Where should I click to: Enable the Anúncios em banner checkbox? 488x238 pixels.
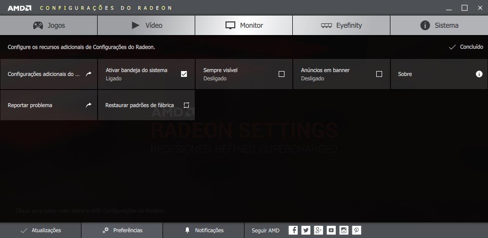pyautogui.click(x=379, y=74)
